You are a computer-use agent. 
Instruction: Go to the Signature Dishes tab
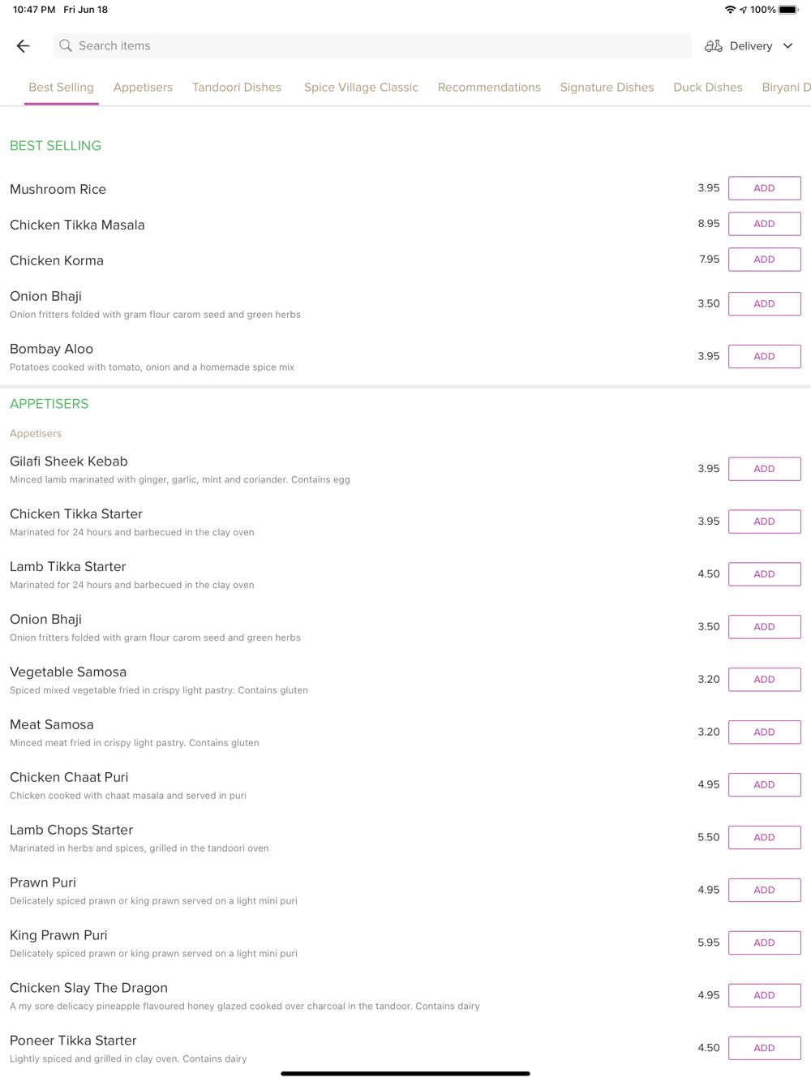607,88
